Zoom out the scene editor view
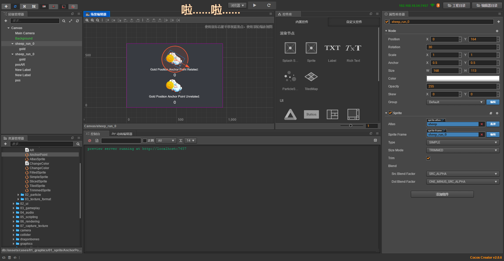Screen dimensions: 504x261 pyautogui.click(x=92, y=20)
